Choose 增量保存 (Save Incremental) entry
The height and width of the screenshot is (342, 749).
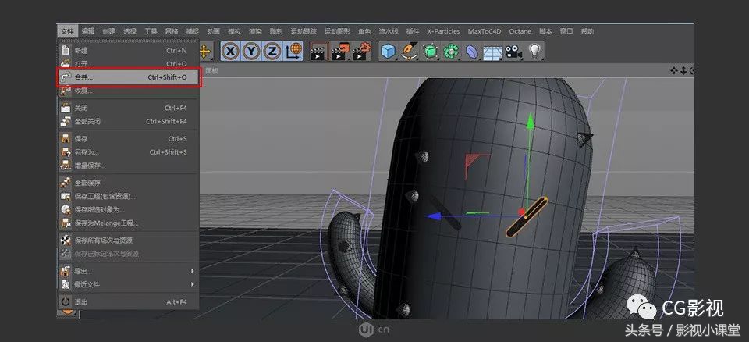(128, 166)
